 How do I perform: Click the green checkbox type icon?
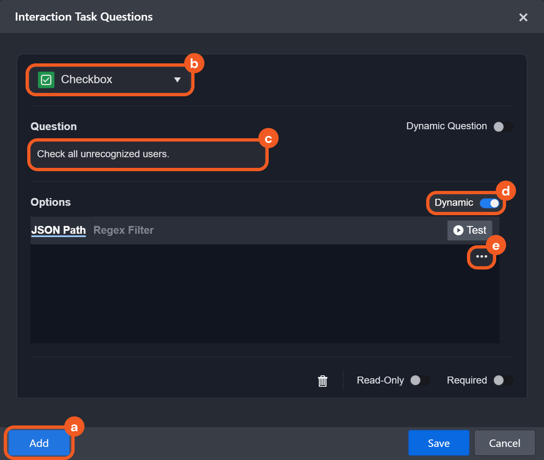pos(46,79)
